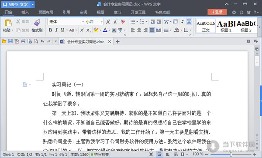Increase font size with A+ icon
This screenshot has height=158, width=262.
[x=108, y=22]
